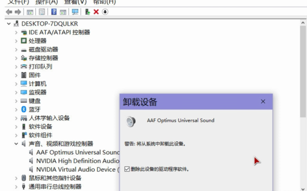Open the 操作(A) menu
The height and width of the screenshot is (191, 307).
click(47, 2)
